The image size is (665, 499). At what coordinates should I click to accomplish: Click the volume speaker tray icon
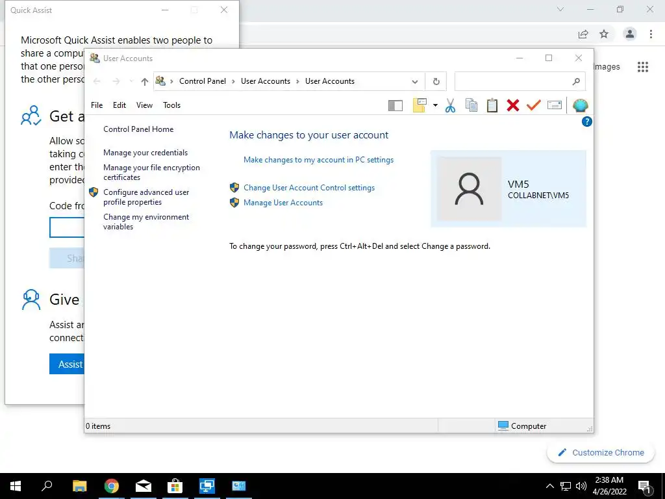coord(581,486)
